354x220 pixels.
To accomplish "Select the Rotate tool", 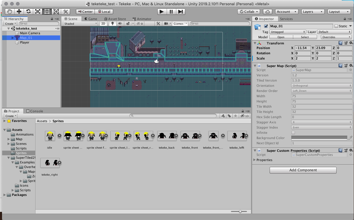I will [28, 12].
